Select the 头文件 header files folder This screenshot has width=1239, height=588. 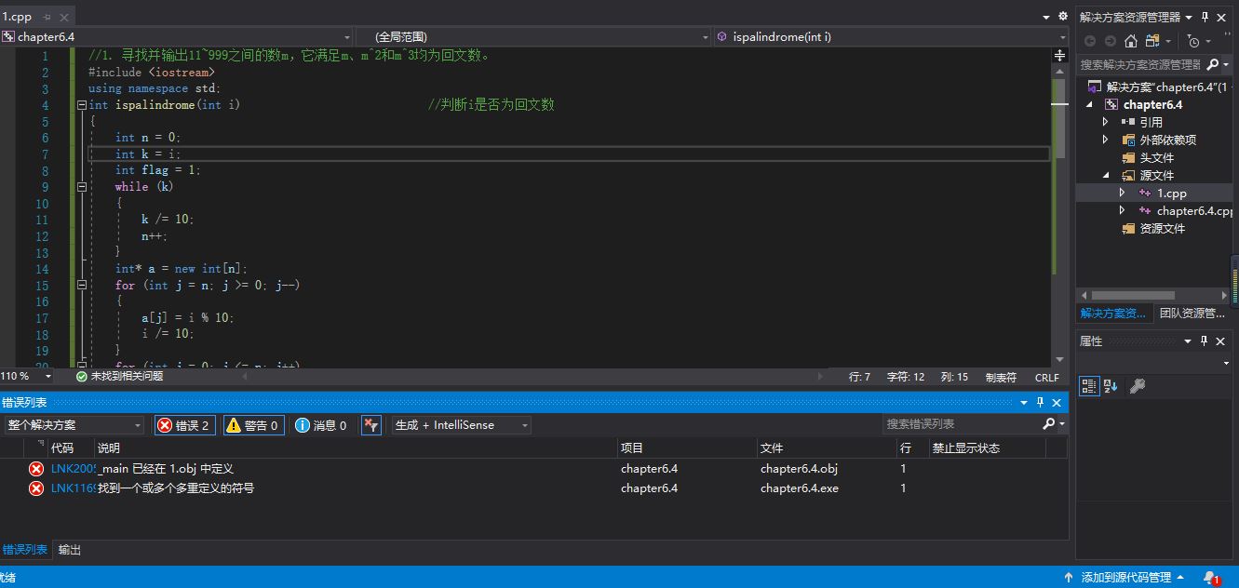(x=1157, y=157)
